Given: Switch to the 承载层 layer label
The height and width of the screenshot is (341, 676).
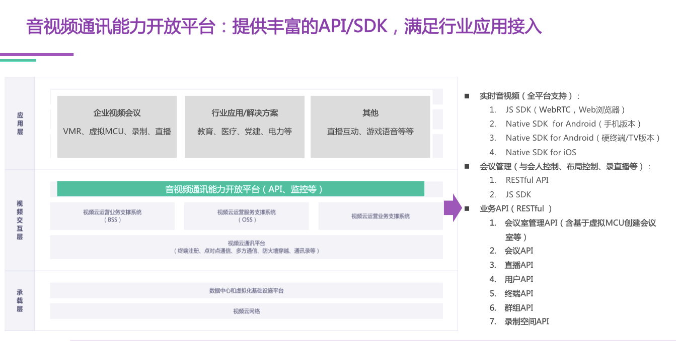Looking at the screenshot, I should point(20,300).
